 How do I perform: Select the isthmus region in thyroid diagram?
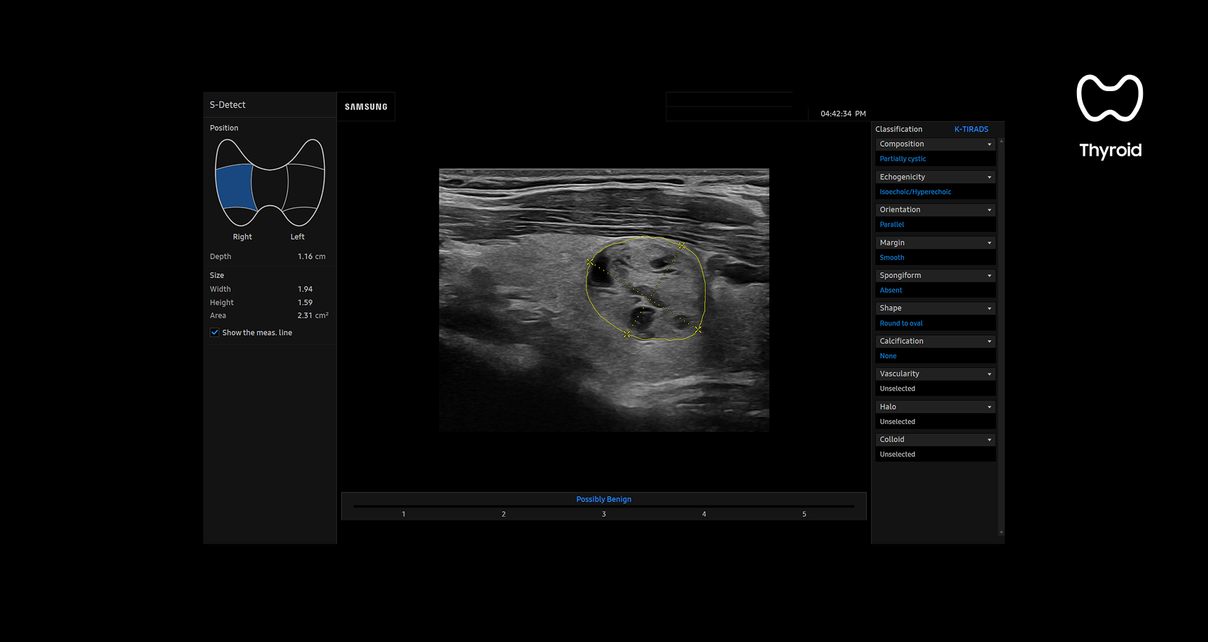(270, 188)
